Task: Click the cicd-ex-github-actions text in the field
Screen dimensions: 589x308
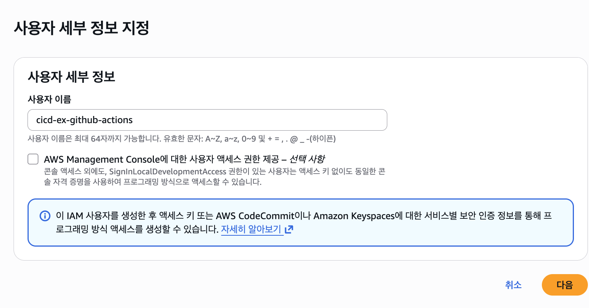Action: pos(84,120)
